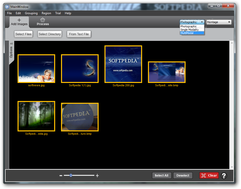241x189 pixels.
Task: Choose Photographic from the dropdown list
Action: tap(192, 26)
